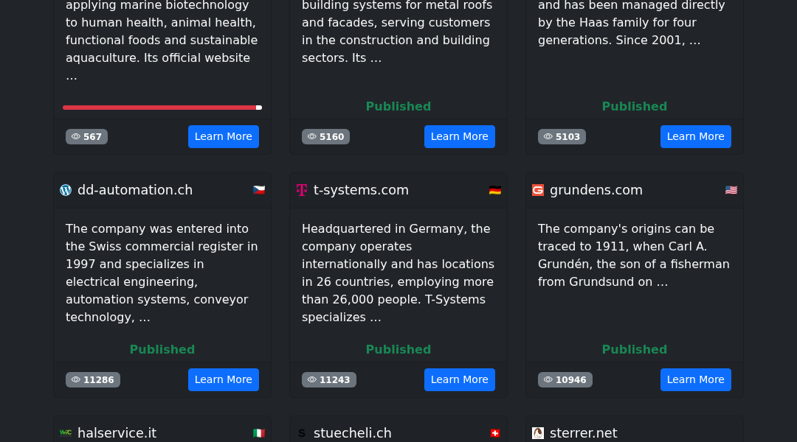Click the 11286 views badge
Image resolution: width=797 pixels, height=442 pixels.
[x=92, y=379]
